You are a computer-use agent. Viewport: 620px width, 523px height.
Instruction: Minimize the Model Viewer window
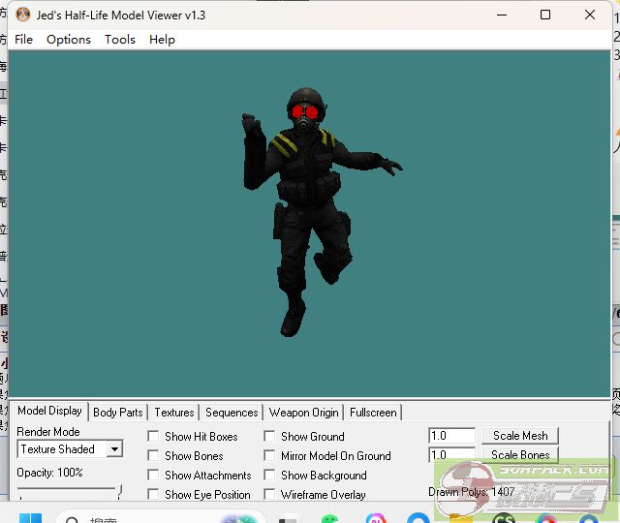pyautogui.click(x=501, y=15)
